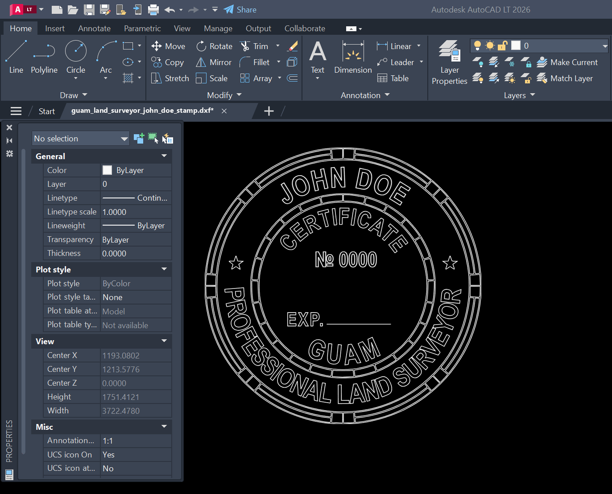Click the Rectangle tool icon
Screen dimensions: 612x494
tap(128, 46)
